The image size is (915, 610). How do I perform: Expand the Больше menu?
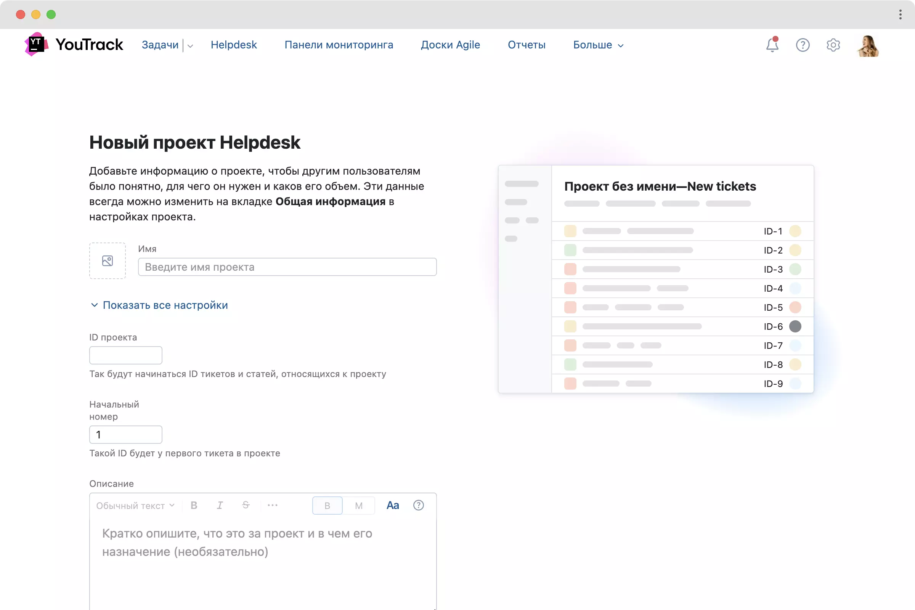pos(598,45)
